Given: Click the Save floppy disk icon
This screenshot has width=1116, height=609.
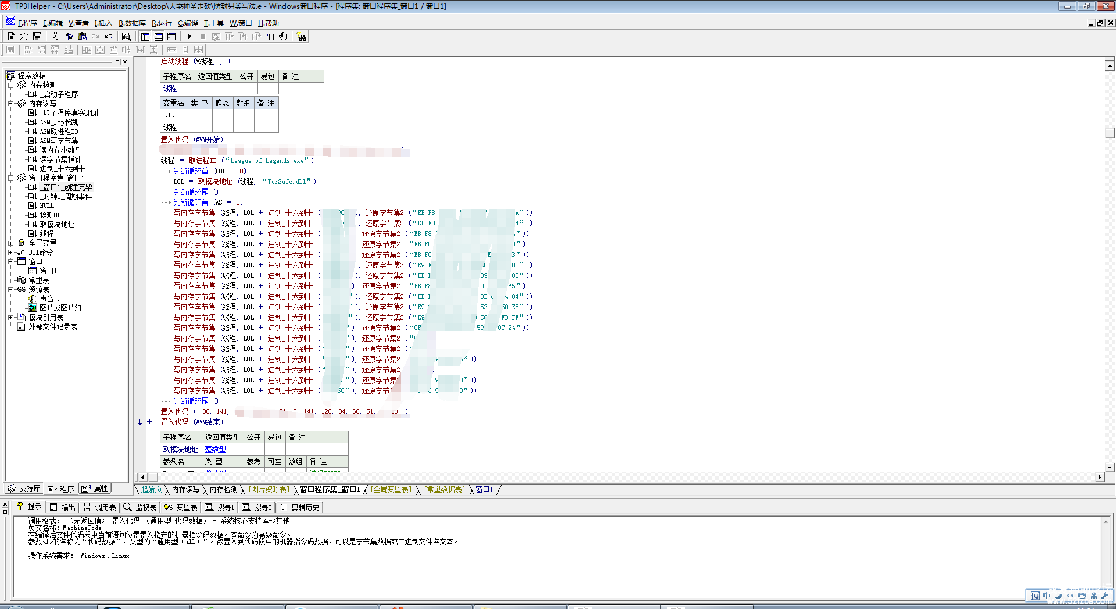Looking at the screenshot, I should tap(37, 36).
